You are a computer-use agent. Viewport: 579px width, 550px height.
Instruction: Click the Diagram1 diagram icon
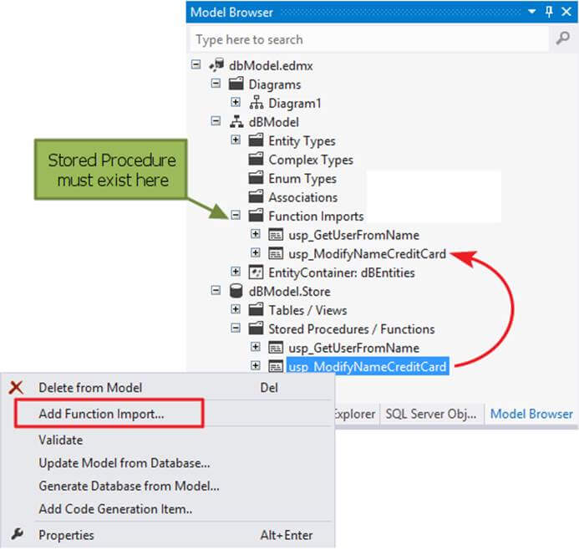[x=256, y=103]
